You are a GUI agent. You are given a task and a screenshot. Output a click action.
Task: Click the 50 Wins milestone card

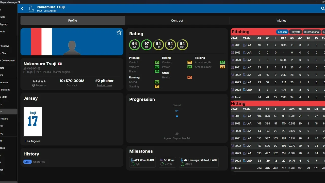click(167, 162)
